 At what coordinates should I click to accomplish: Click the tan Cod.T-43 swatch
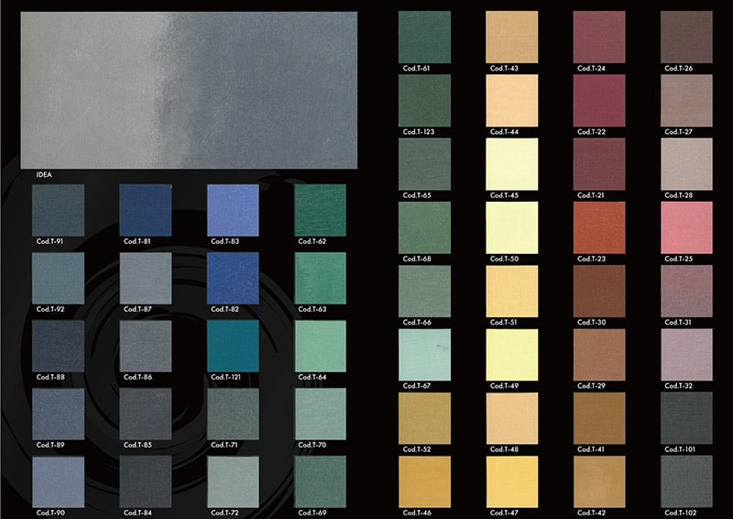512,37
